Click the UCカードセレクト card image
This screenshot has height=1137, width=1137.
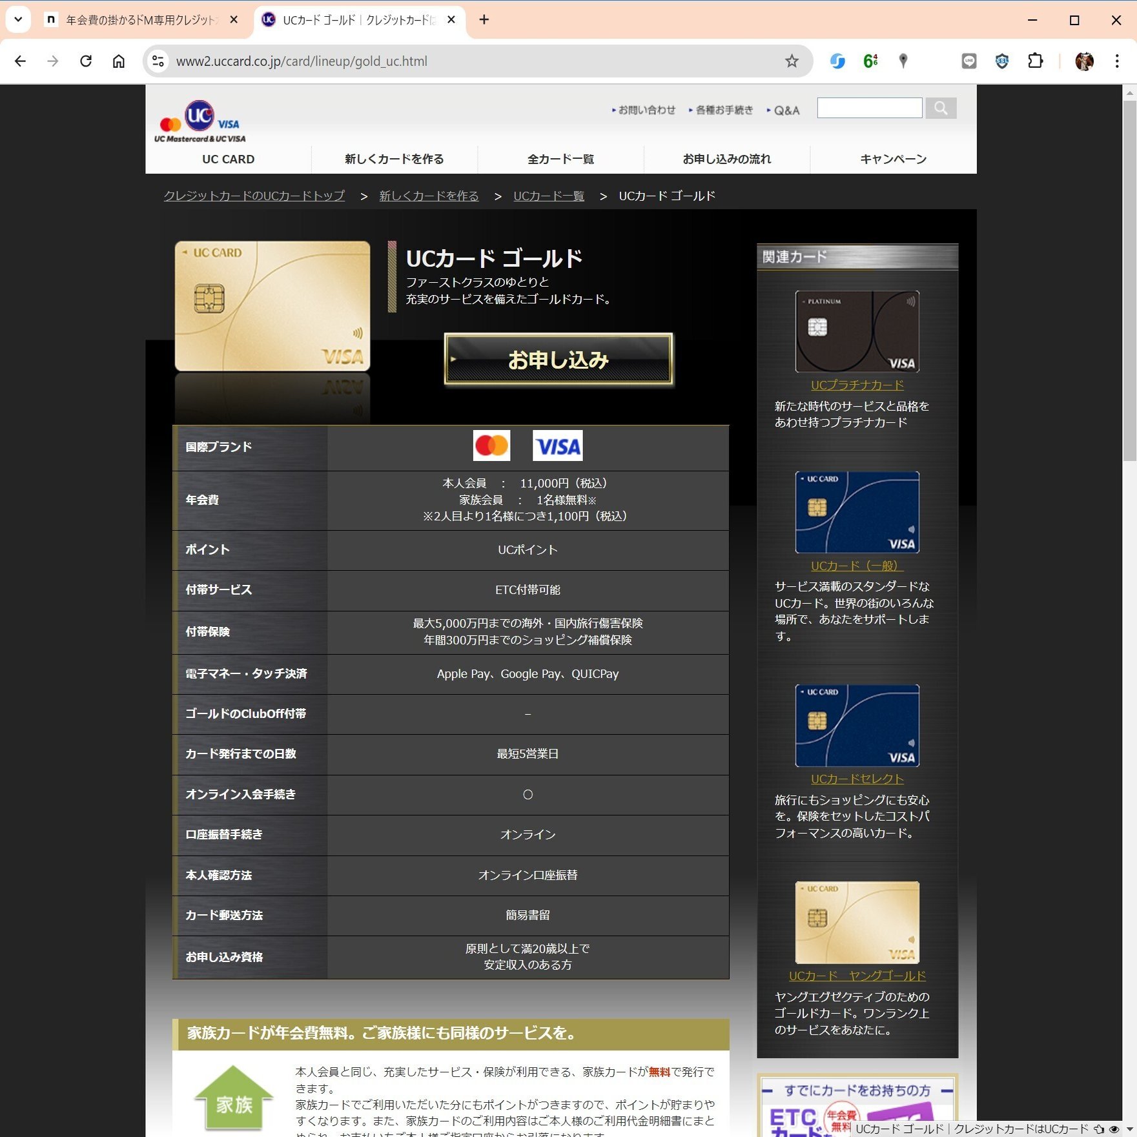pos(857,726)
